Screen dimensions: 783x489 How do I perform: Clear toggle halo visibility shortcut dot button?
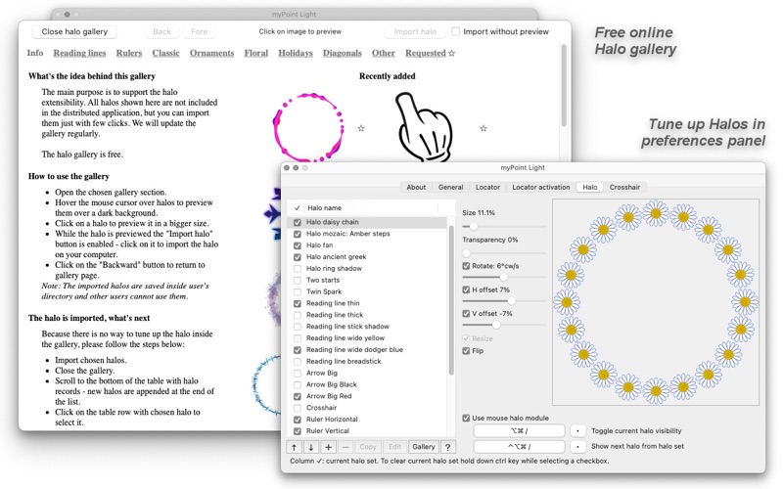coord(577,431)
